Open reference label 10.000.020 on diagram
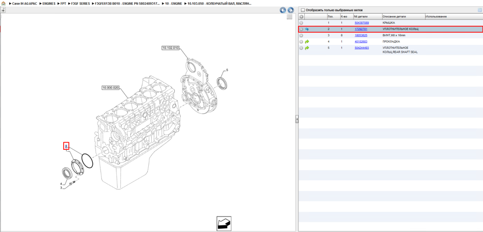Image resolution: width=483 pixels, height=232 pixels. click(x=110, y=88)
